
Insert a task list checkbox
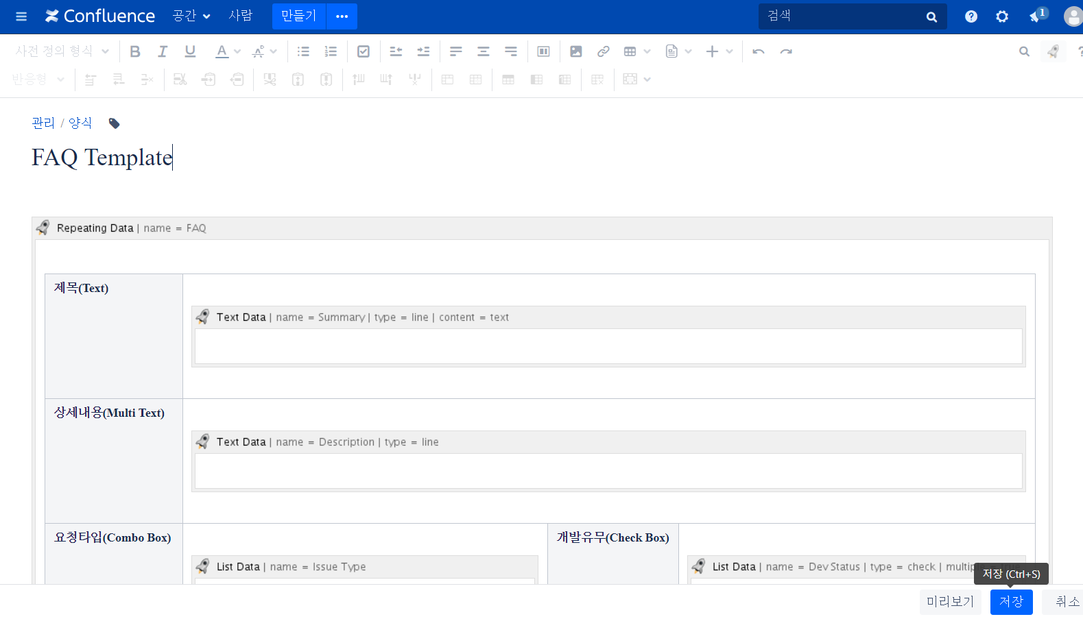[x=364, y=51]
